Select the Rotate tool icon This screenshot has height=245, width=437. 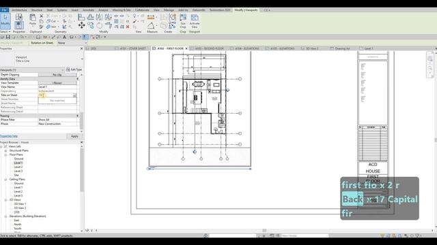point(100,26)
